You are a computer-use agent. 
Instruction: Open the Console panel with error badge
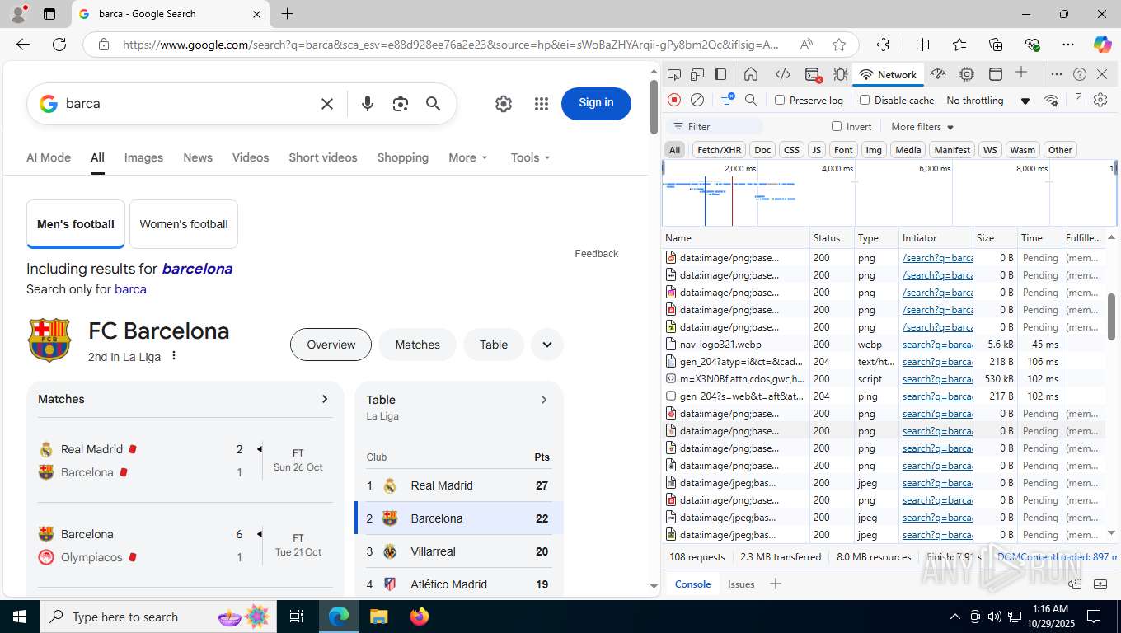point(813,74)
